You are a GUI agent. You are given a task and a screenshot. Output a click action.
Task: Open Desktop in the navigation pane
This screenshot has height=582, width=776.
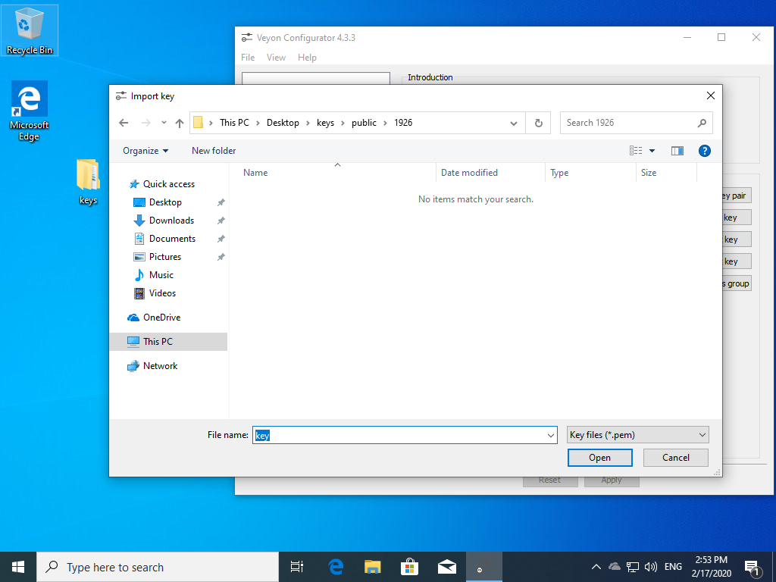[x=165, y=202]
